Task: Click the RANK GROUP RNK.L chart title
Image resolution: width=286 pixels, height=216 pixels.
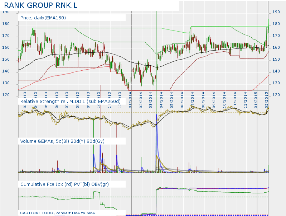Action: [41, 5]
